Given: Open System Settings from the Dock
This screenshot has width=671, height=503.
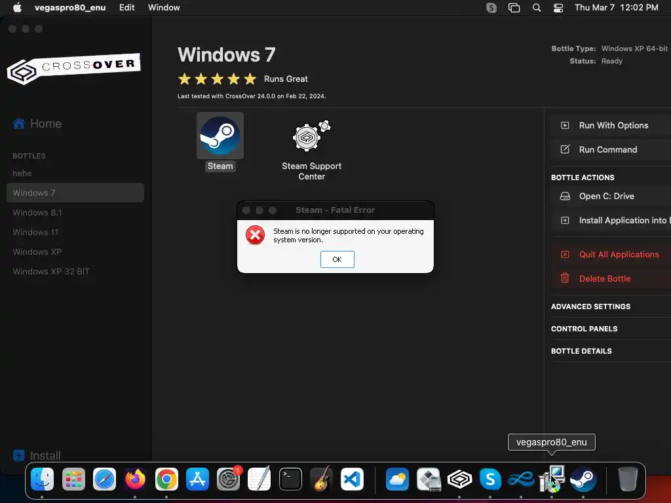Looking at the screenshot, I should tap(229, 479).
